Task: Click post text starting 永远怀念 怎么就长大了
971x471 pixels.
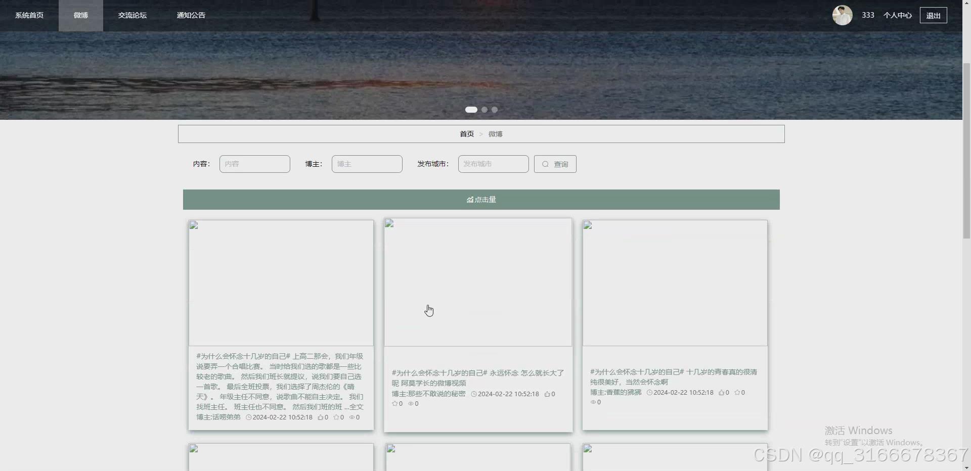Action: 478,378
